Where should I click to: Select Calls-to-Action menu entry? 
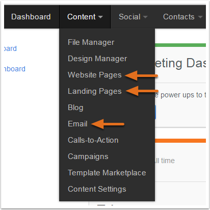point(93,140)
